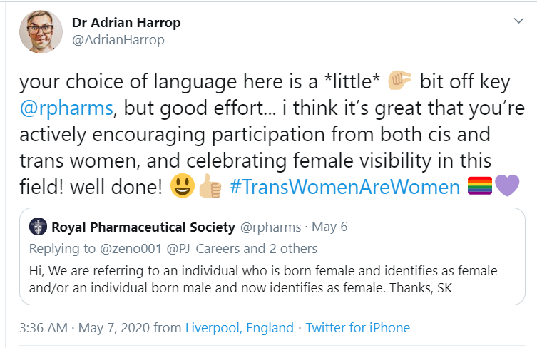Open the Liverpool, England location link
The height and width of the screenshot is (348, 537).
pos(240,328)
